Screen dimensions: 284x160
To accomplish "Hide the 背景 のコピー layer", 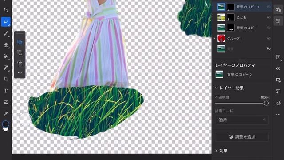I will click(x=268, y=28).
